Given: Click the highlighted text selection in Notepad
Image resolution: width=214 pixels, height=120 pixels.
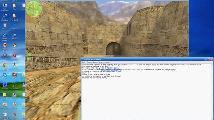Looking at the screenshot, I should click(x=110, y=70).
